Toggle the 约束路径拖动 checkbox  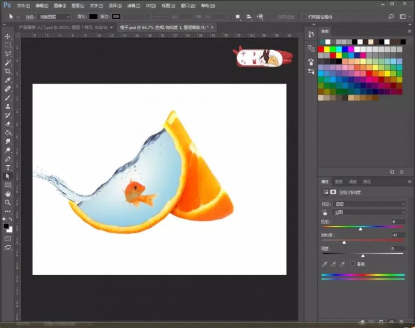(x=304, y=17)
